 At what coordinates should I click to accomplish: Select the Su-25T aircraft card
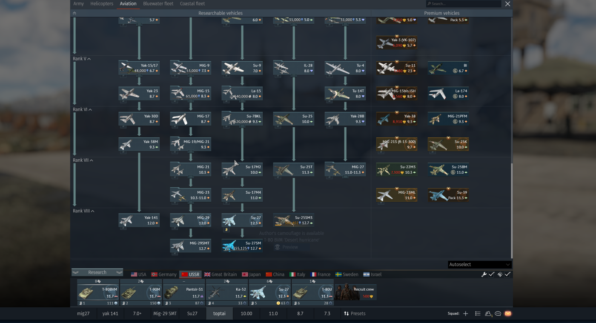click(x=294, y=169)
